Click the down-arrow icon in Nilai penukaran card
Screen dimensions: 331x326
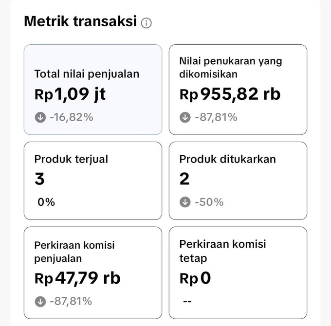click(185, 117)
